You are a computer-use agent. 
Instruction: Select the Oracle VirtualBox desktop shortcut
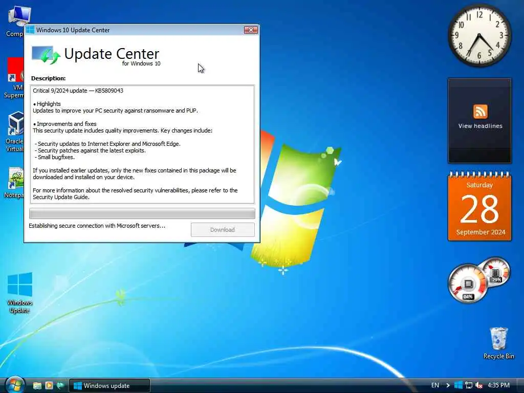[15, 132]
